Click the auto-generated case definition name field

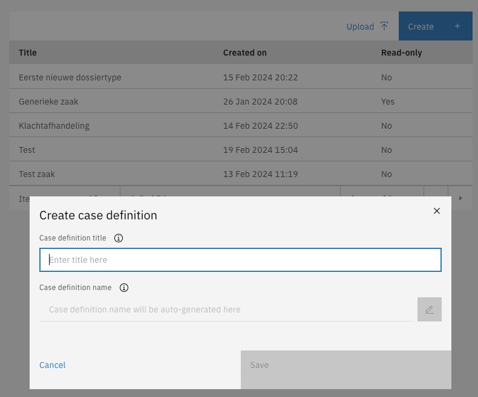tap(226, 309)
